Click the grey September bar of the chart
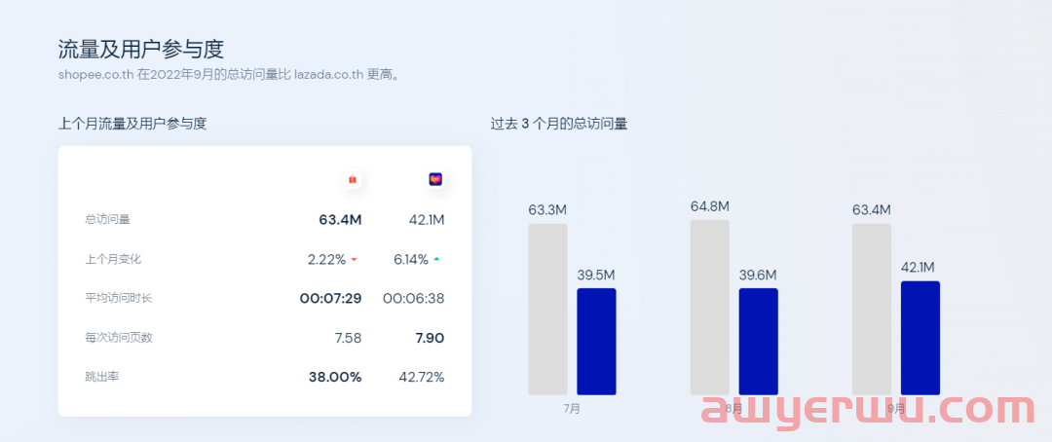The width and height of the screenshot is (1052, 442). 872,310
